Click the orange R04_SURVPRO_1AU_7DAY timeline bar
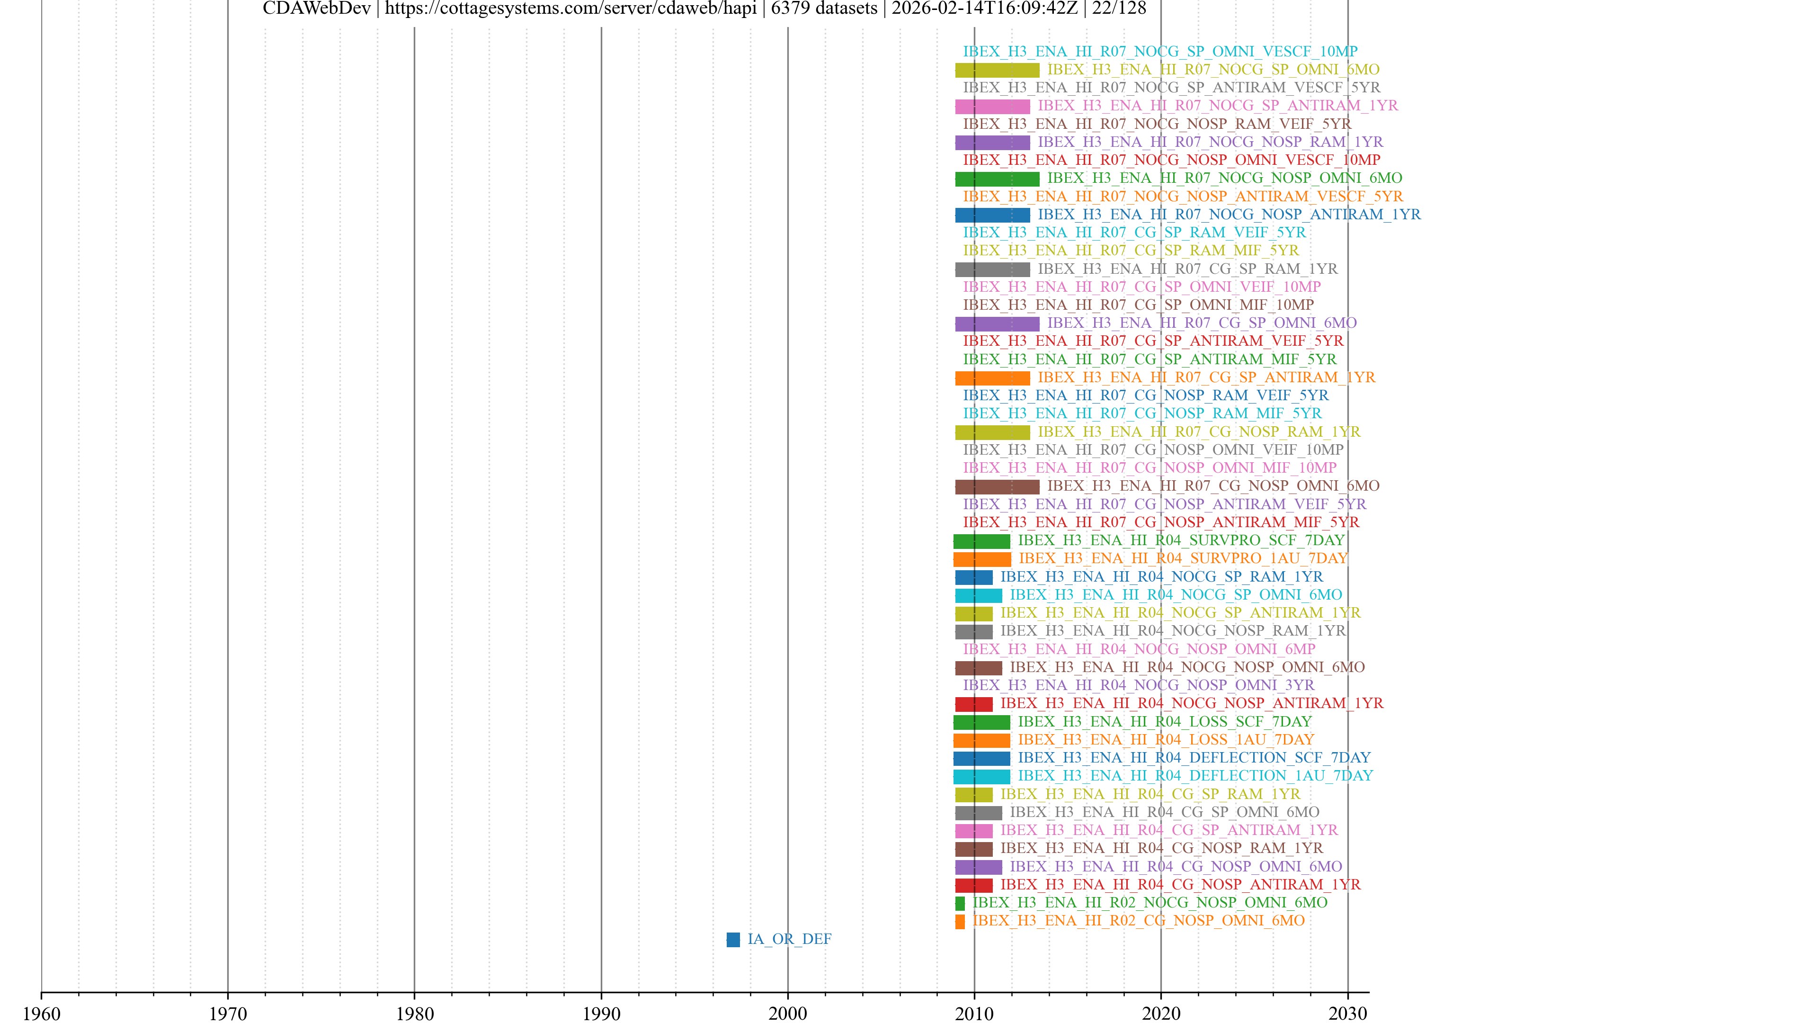 click(x=982, y=559)
